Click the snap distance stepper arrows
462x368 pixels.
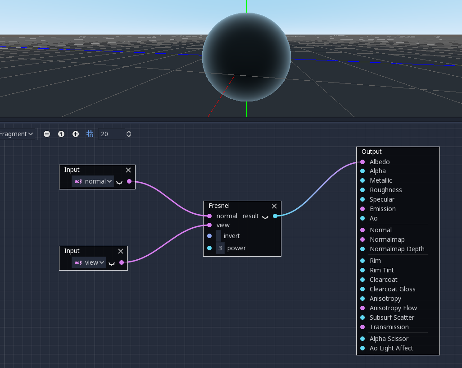click(129, 134)
